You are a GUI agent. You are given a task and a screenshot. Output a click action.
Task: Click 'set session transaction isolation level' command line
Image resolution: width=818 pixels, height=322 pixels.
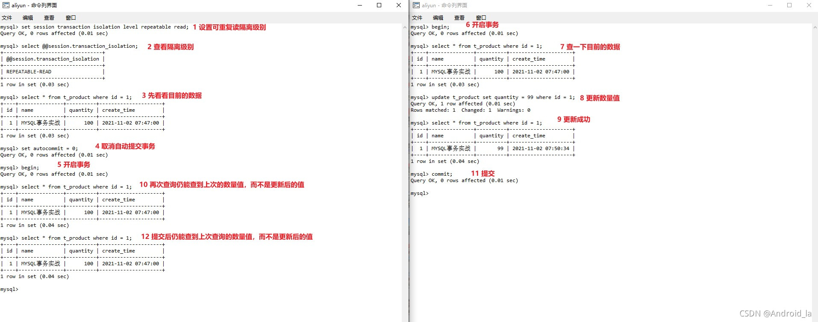tap(94, 27)
